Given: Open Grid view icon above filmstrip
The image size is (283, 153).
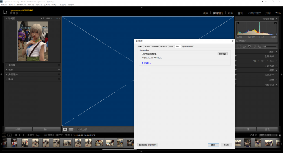Looking at the screenshot, I should (16, 135).
